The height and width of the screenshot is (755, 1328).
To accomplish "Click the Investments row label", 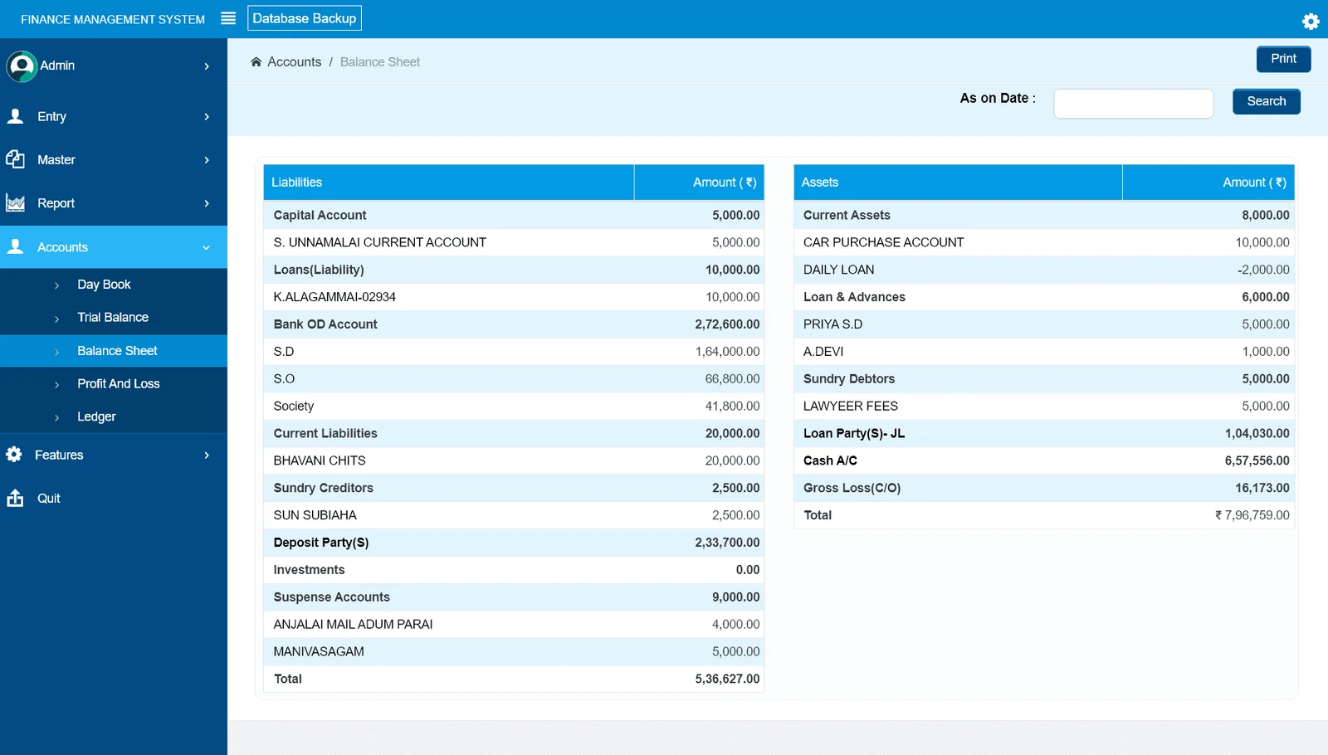I will tap(309, 570).
